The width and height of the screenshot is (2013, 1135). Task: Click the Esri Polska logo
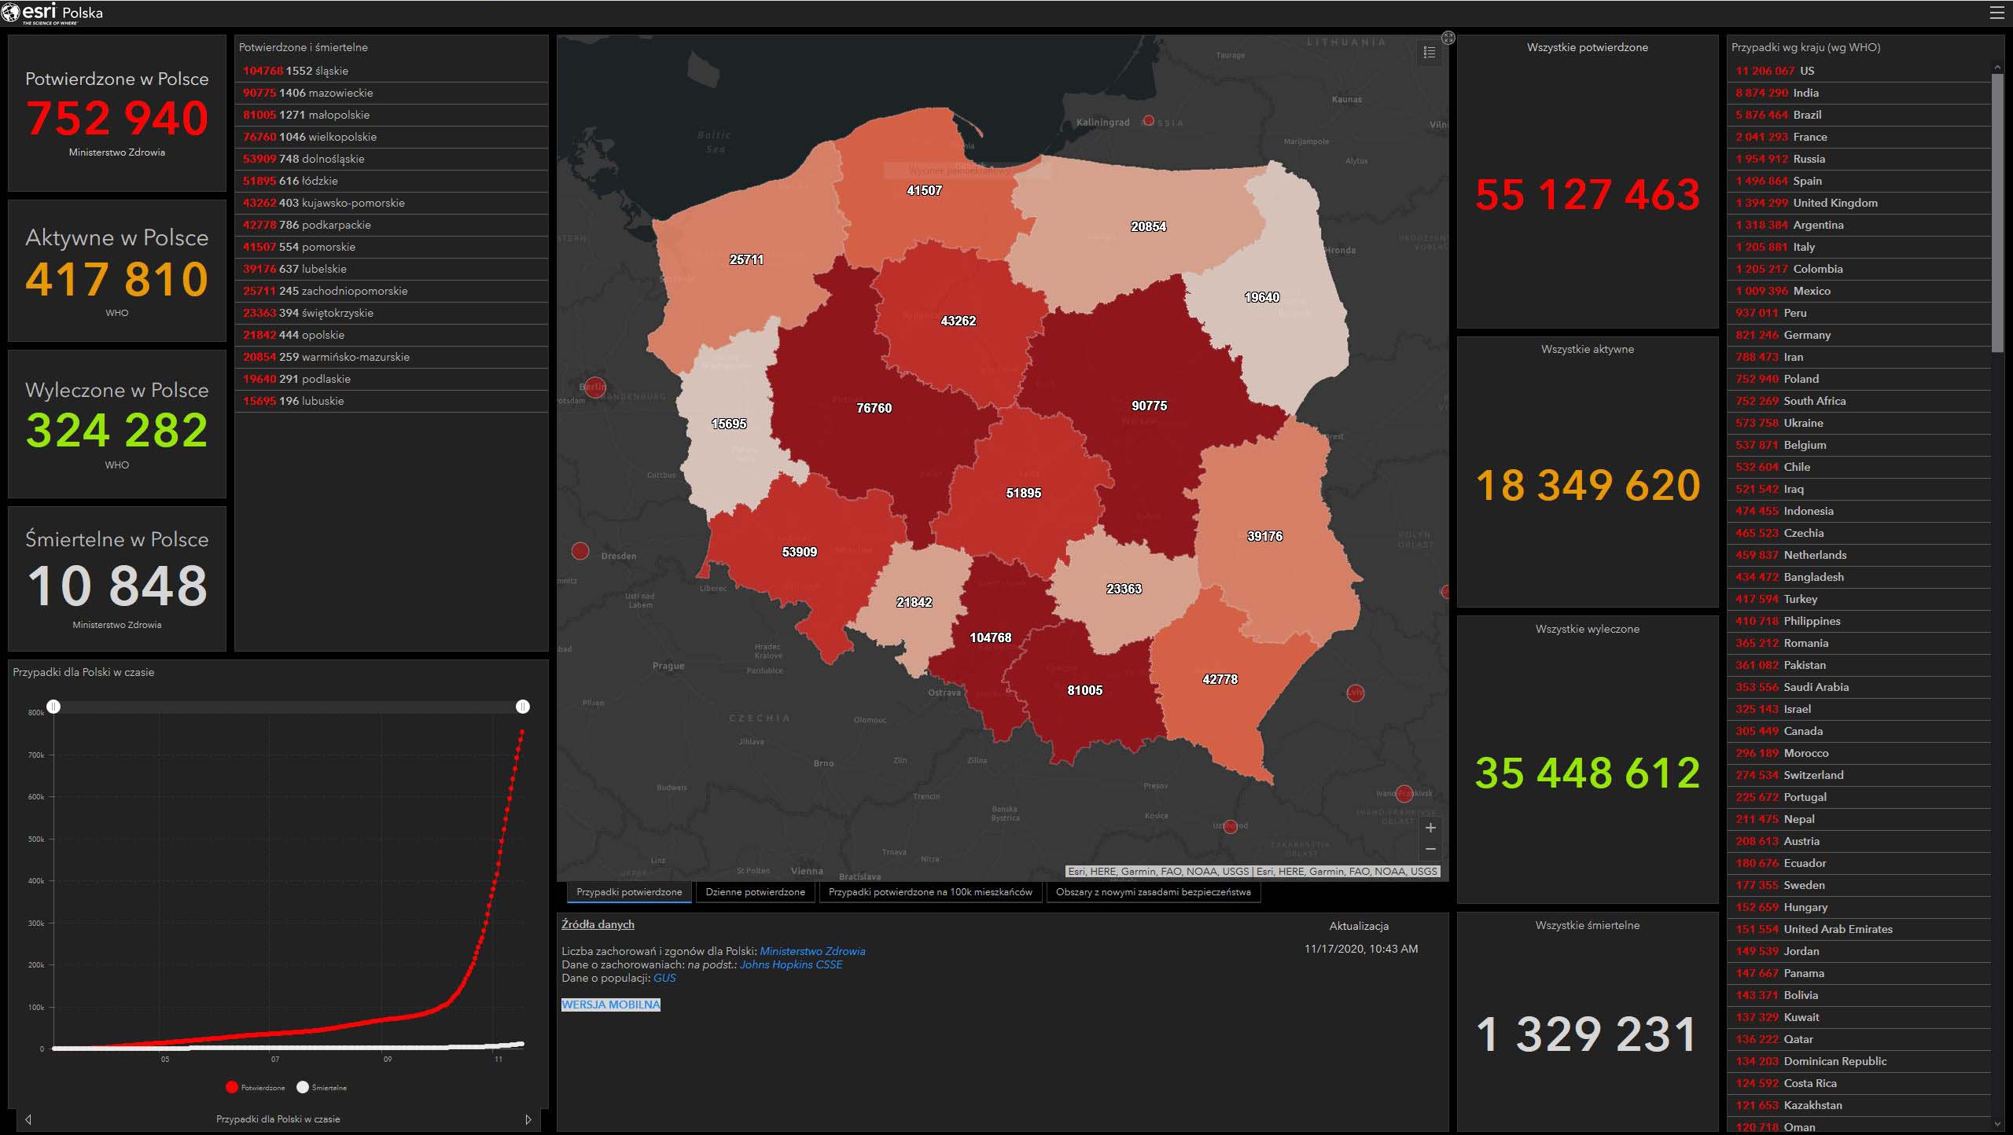coord(53,13)
